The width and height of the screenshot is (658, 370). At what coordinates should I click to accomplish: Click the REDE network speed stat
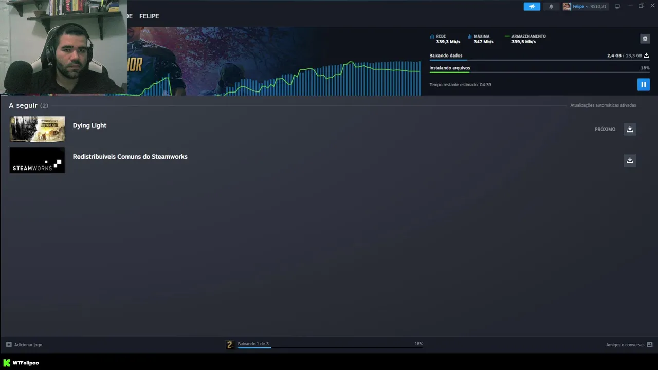point(445,39)
